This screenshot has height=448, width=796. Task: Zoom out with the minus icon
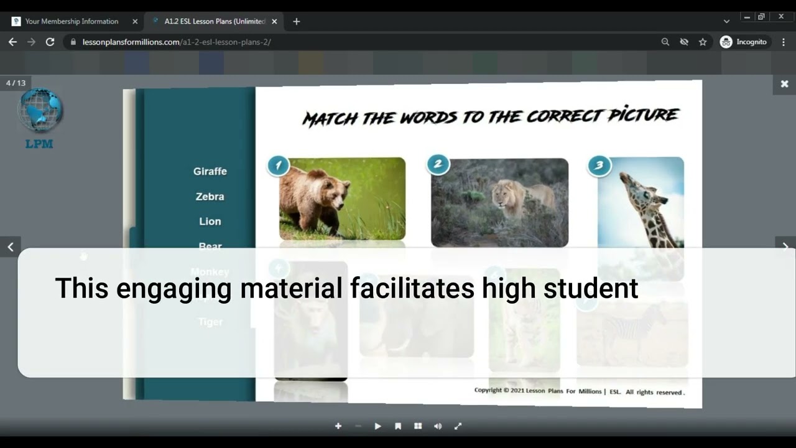[358, 426]
